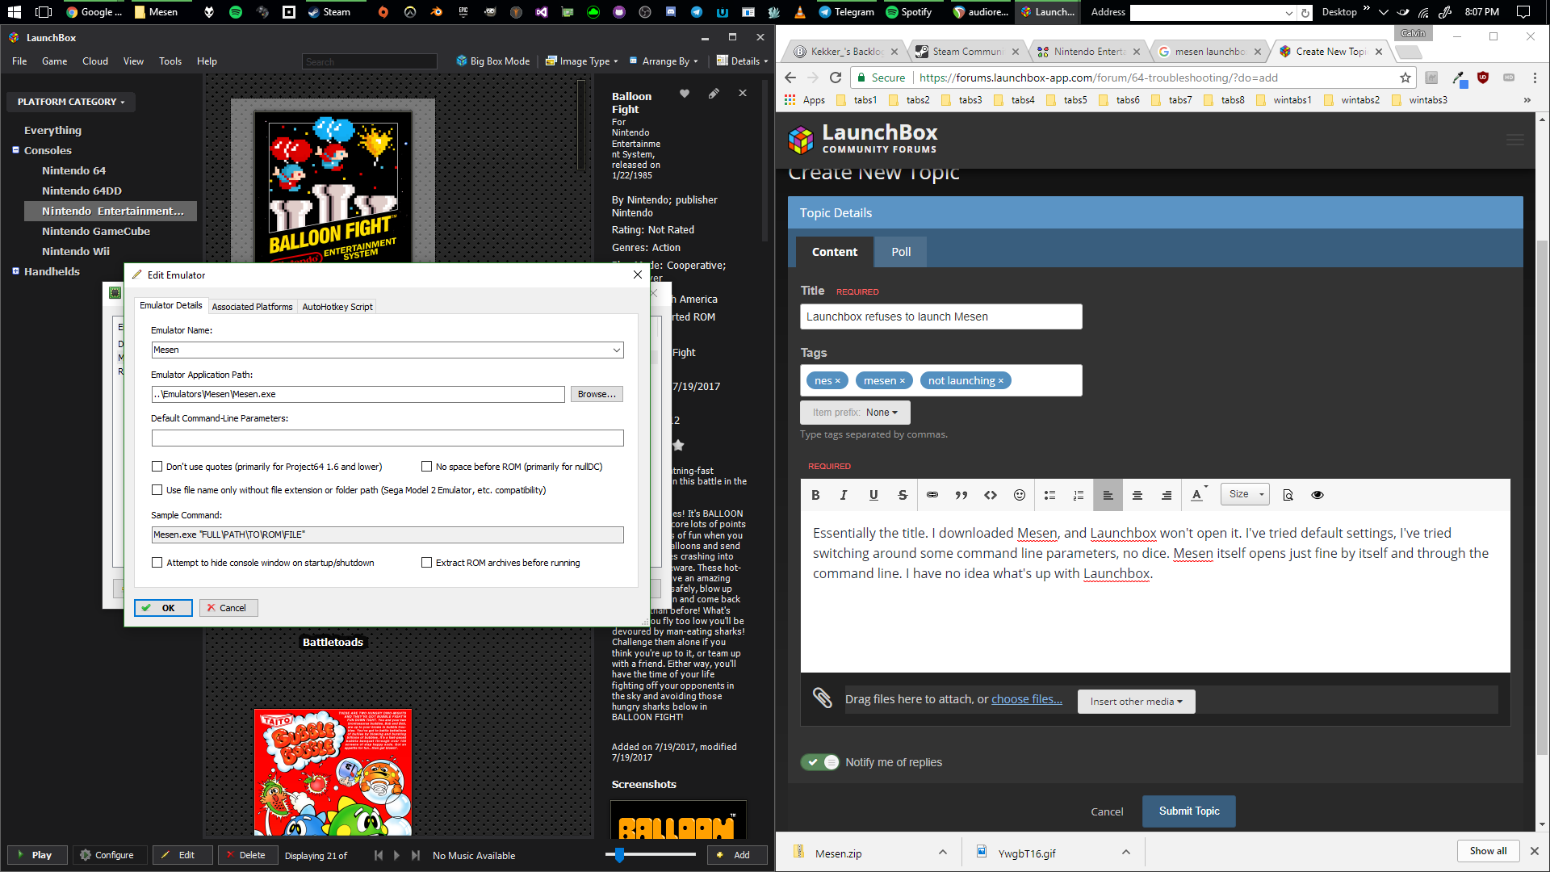The width and height of the screenshot is (1550, 872).
Task: Switch to Associated Platforms tab
Action: click(x=252, y=307)
